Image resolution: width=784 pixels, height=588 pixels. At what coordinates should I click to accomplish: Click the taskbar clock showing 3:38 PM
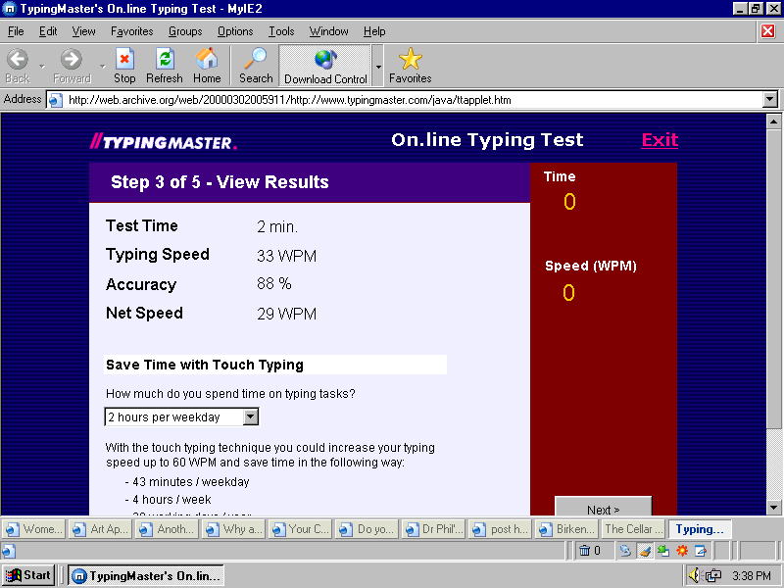tap(752, 576)
